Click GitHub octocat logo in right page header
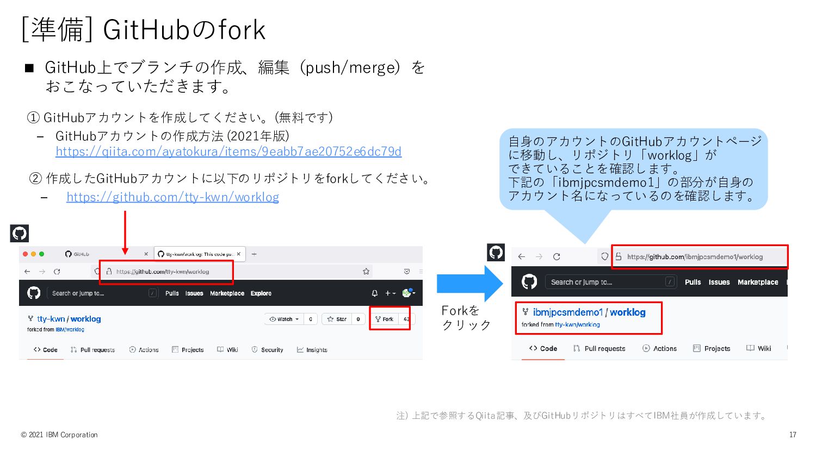Viewport: 816px width, 458px height. [x=529, y=281]
